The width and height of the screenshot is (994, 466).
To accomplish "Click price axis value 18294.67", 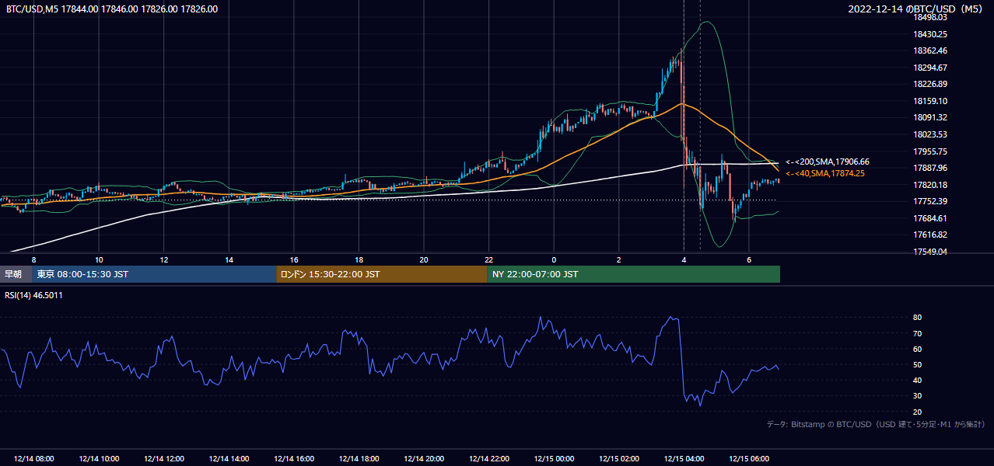I will point(929,68).
